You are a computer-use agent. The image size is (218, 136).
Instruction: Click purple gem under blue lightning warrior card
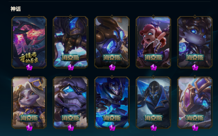pyautogui.click(x=112, y=128)
